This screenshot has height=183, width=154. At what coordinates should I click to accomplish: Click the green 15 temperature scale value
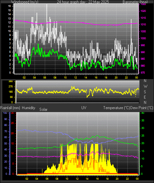(143, 151)
